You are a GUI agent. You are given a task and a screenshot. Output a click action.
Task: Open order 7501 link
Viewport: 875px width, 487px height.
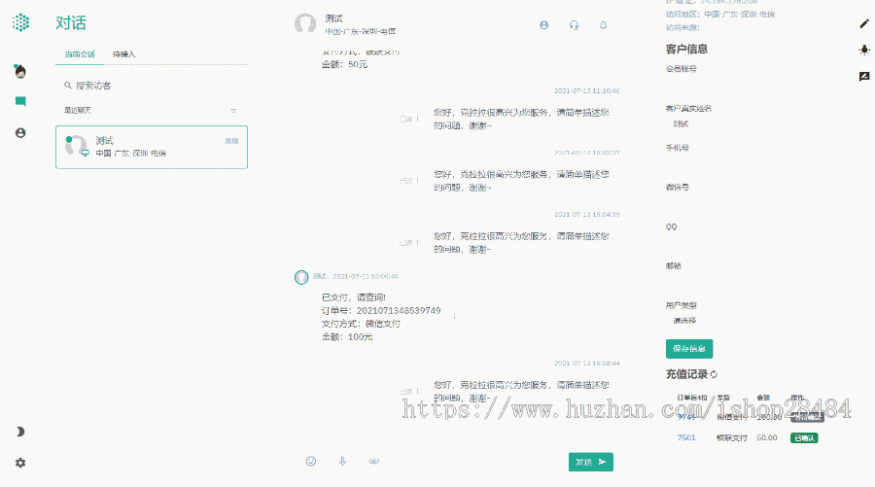686,437
